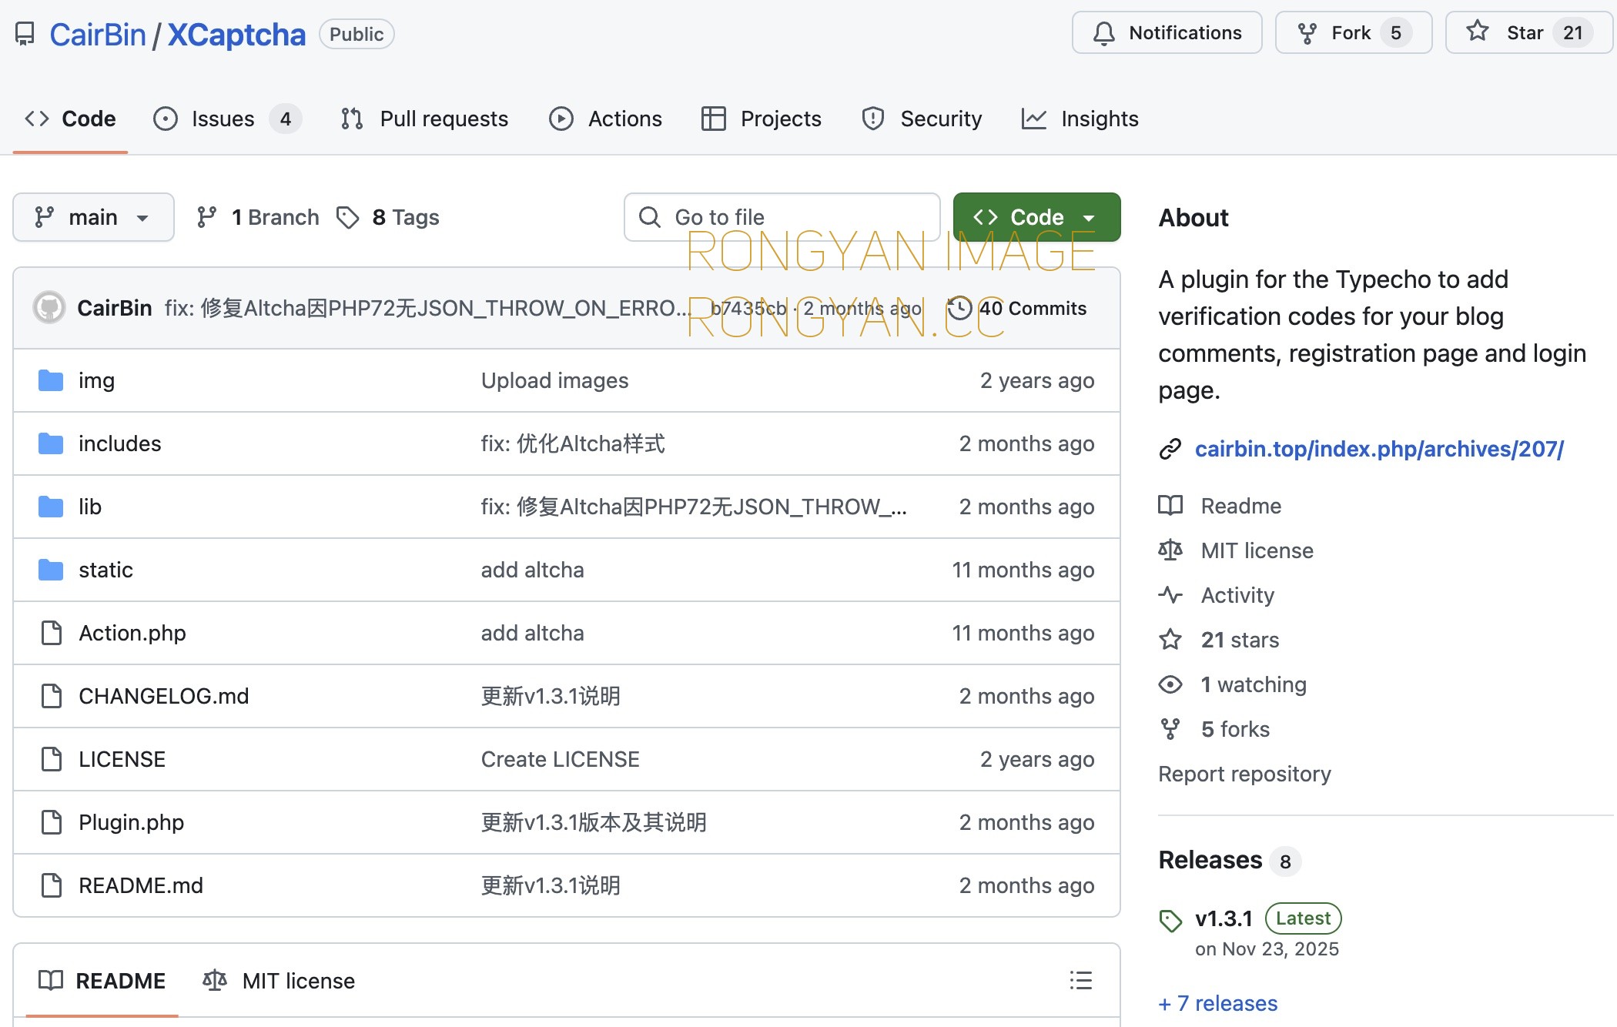Switch to MIT license tab below file list
Image resolution: width=1617 pixels, height=1027 pixels.
pos(279,981)
